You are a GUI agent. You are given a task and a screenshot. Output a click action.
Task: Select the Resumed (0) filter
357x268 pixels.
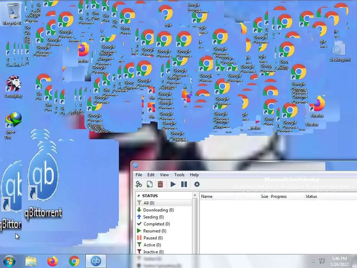point(152,231)
